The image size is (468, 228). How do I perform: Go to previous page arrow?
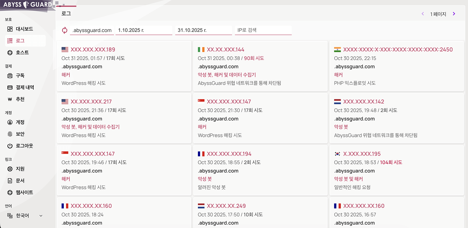pos(423,14)
